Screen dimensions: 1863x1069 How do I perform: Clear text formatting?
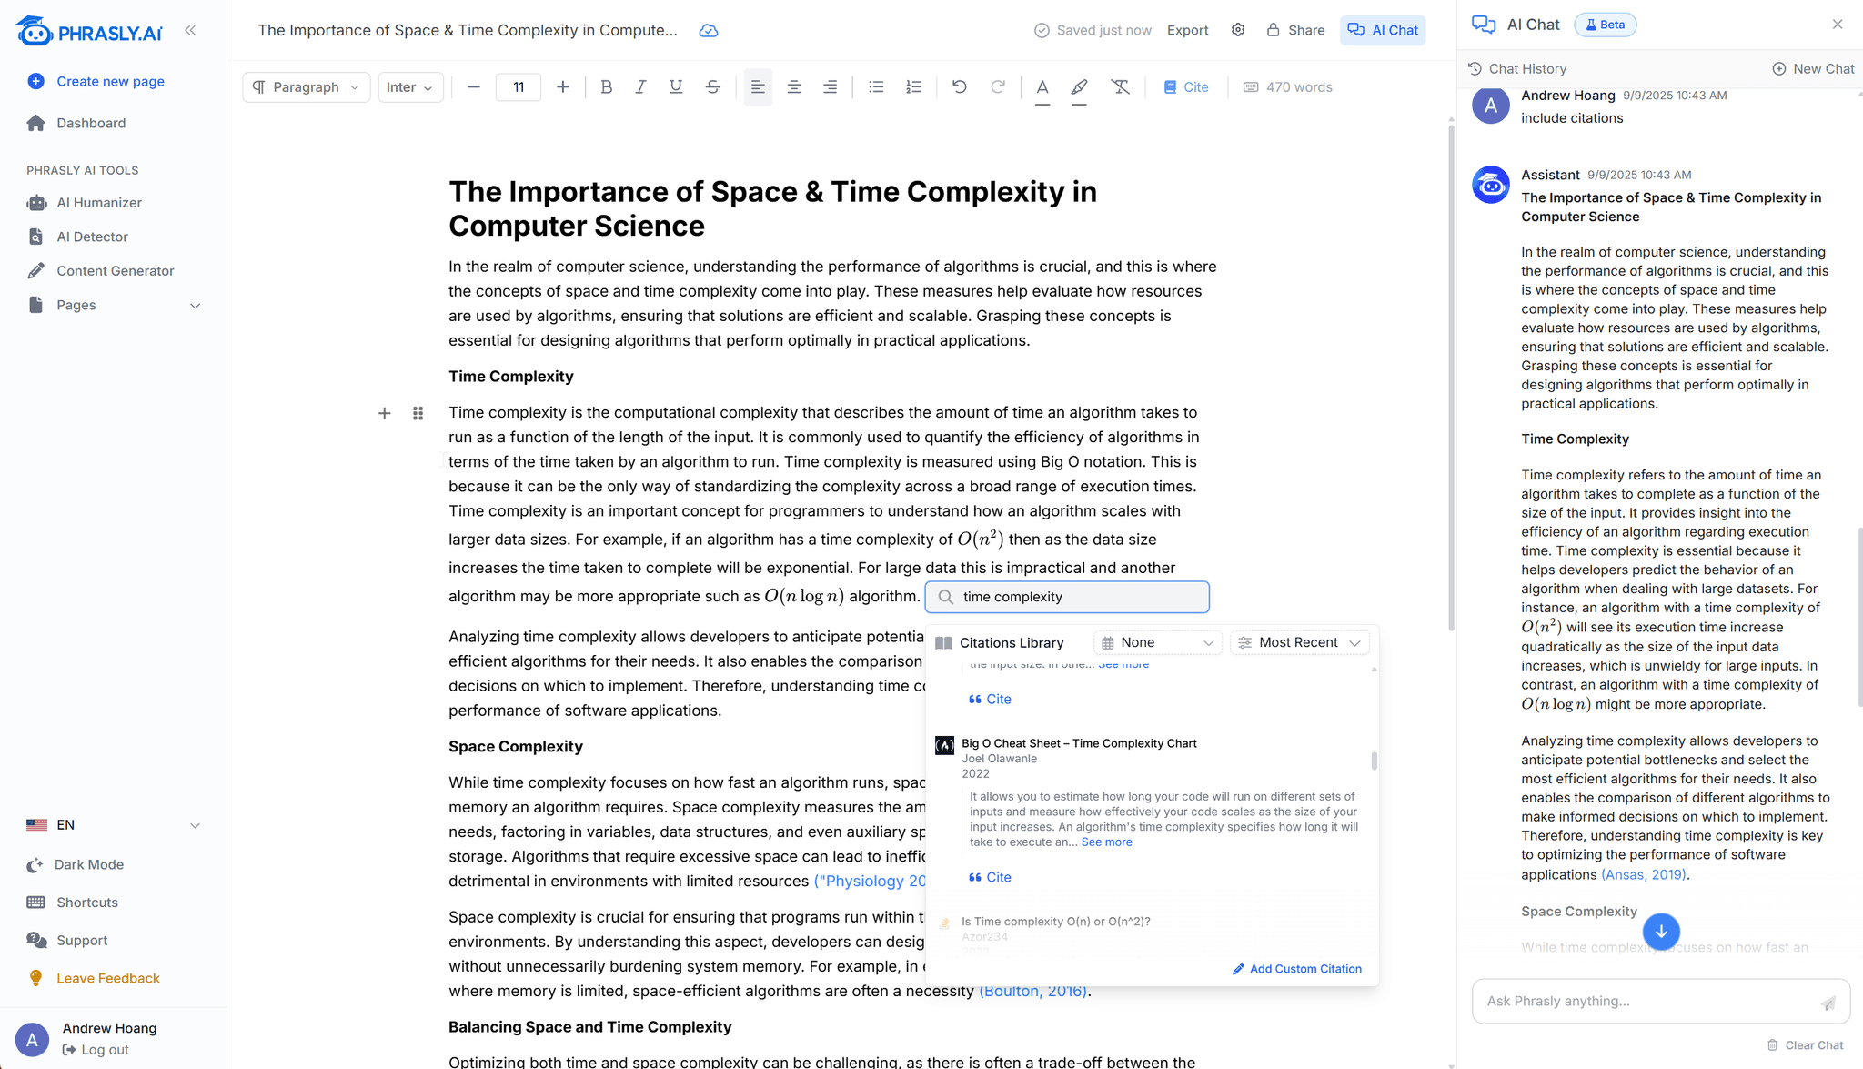click(1121, 87)
